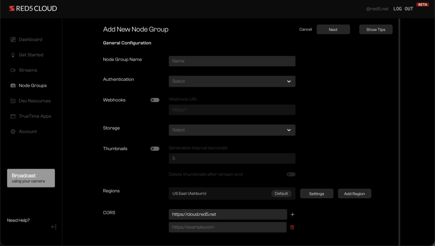Click the page vertical scrollbar
435x246 pixels.
[x=399, y=131]
